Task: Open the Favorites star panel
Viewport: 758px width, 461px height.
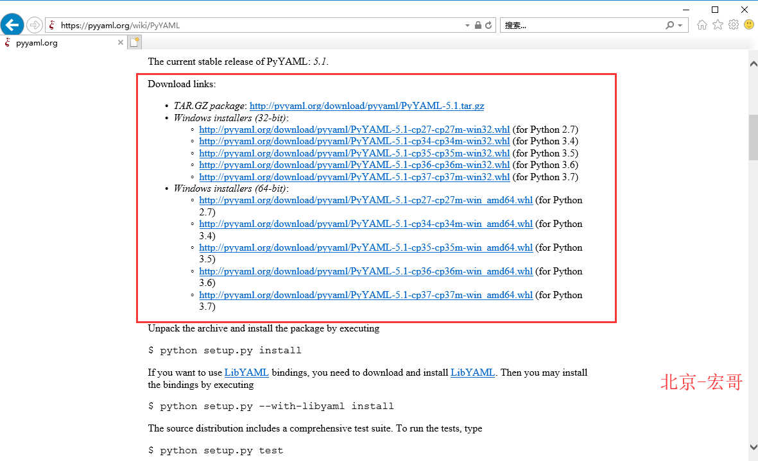Action: pyautogui.click(x=717, y=24)
